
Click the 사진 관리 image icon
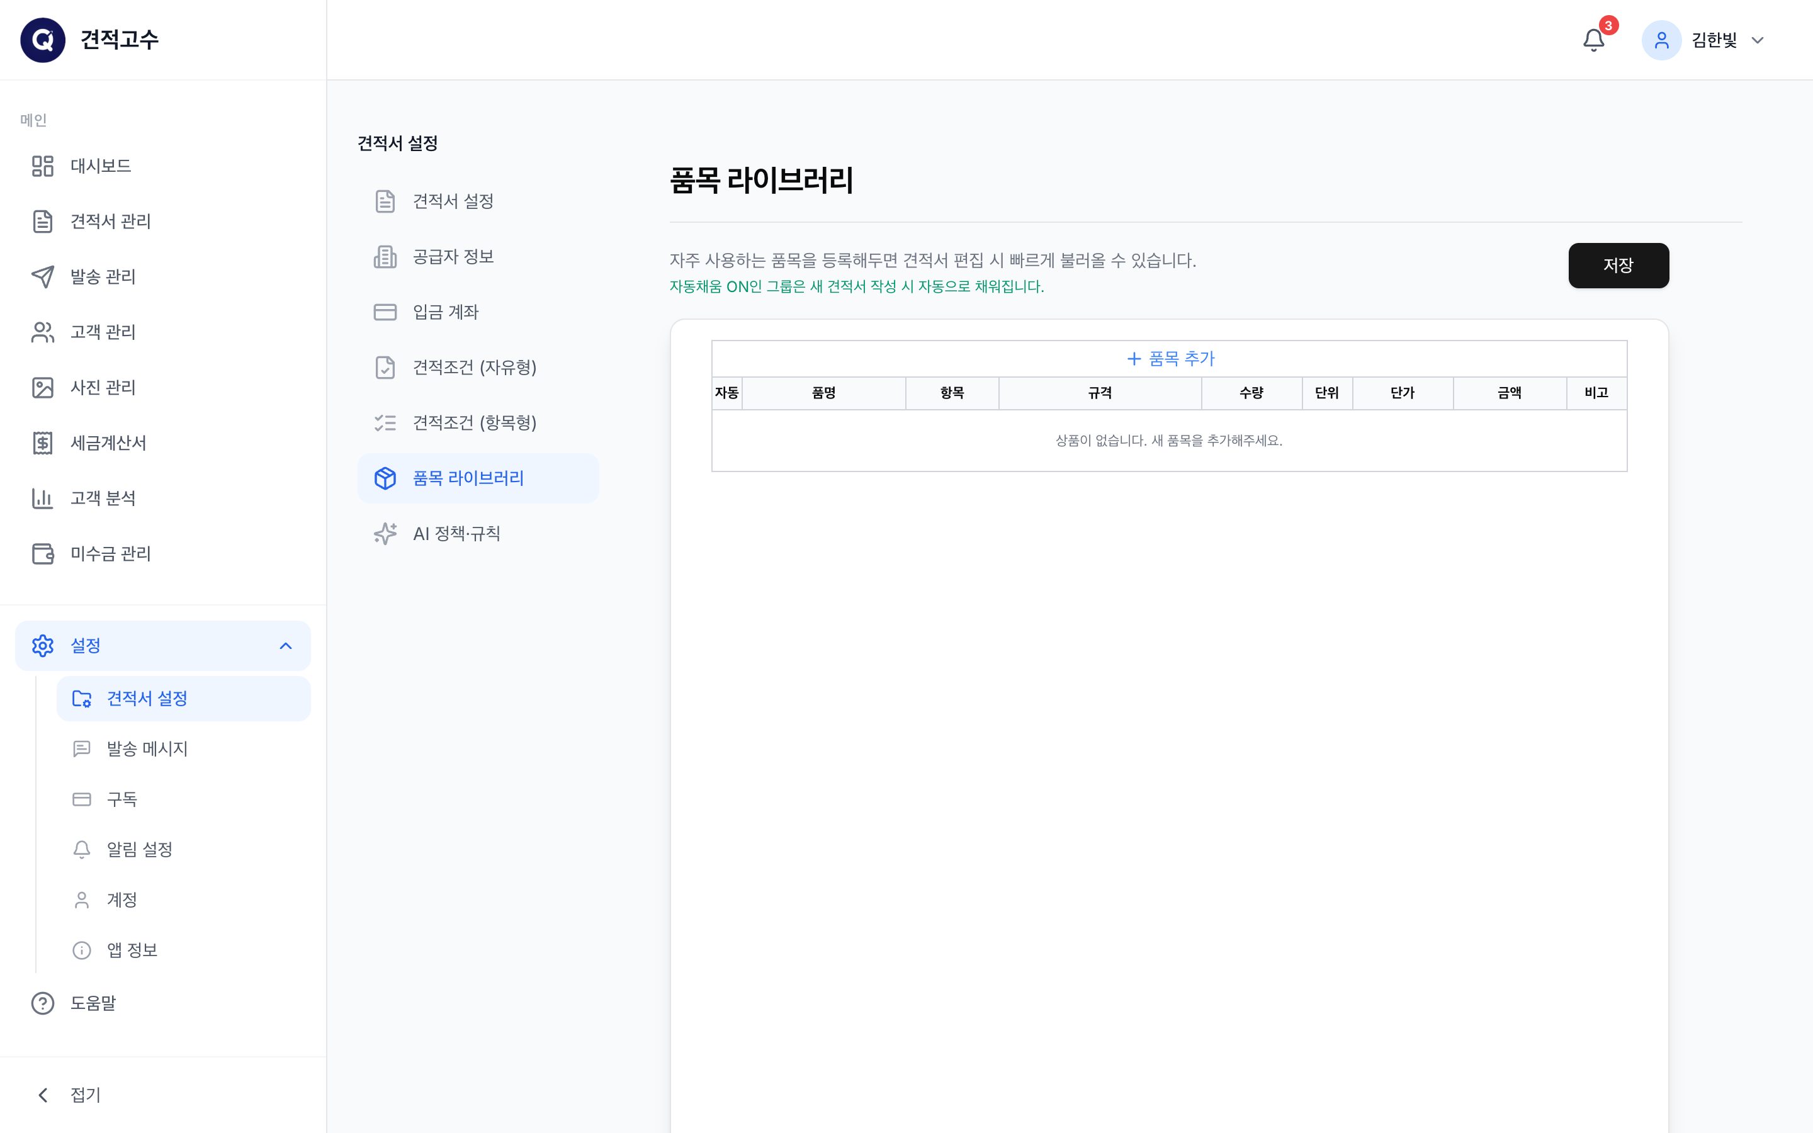point(43,387)
